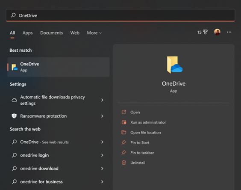Click the Pin to taskbar pin icon
Viewport: 241px width, 190px height.
[x=124, y=152]
